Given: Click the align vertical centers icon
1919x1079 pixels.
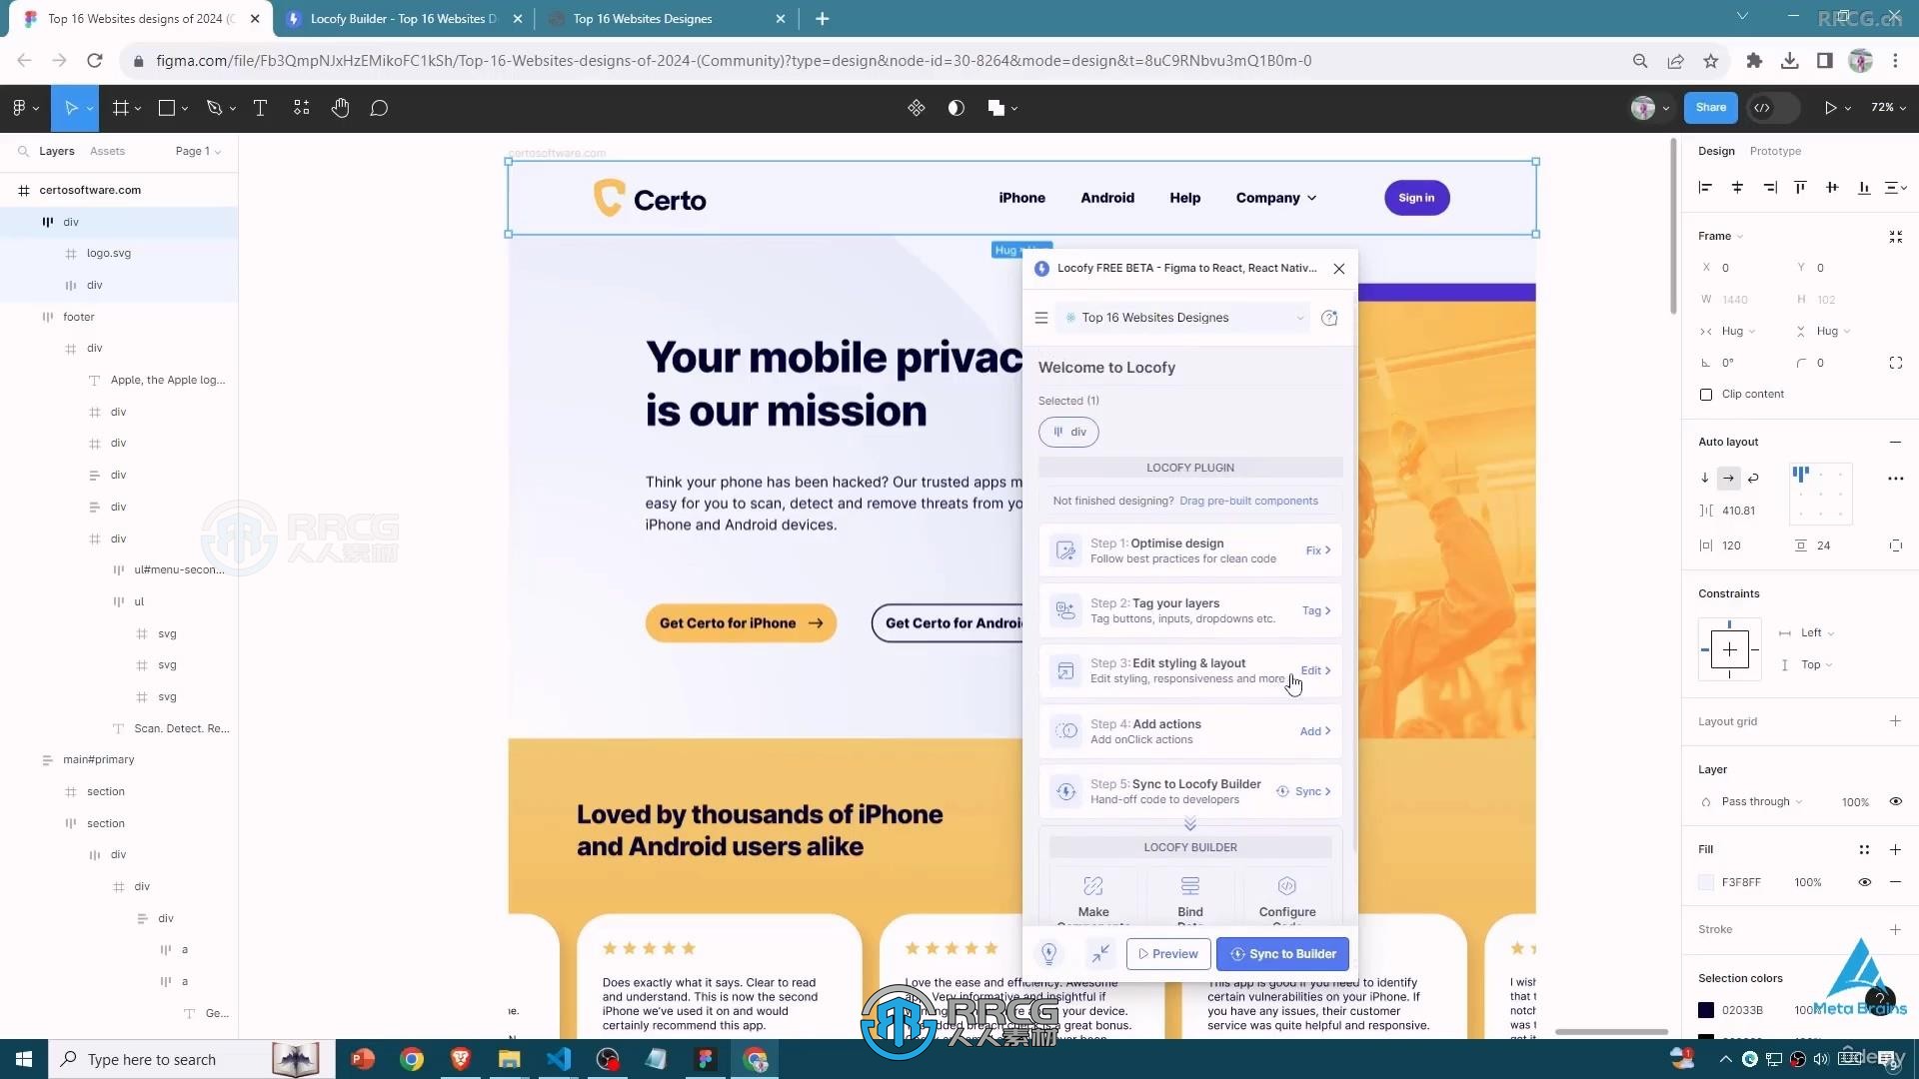Looking at the screenshot, I should [x=1832, y=188].
